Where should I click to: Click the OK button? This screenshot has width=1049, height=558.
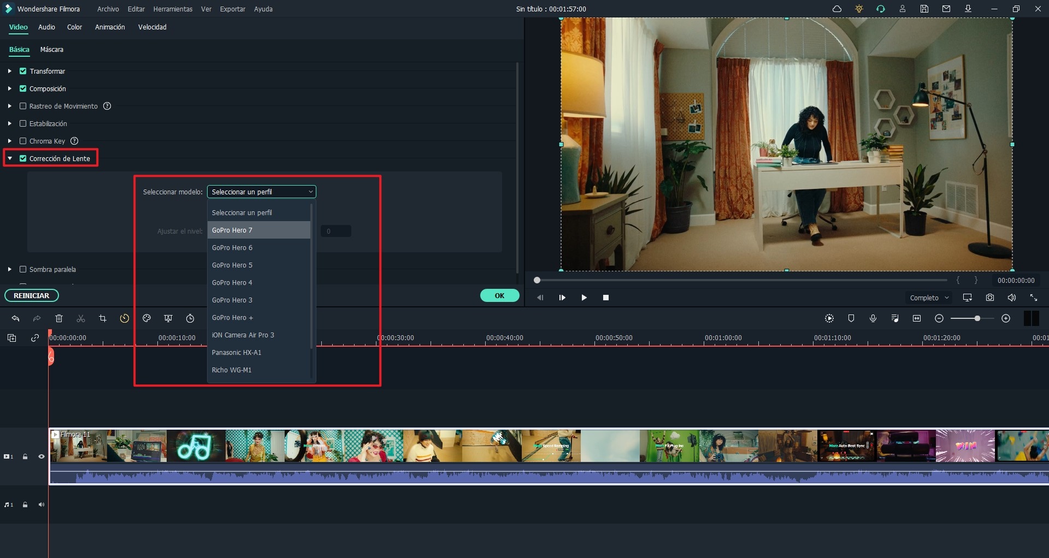point(499,295)
